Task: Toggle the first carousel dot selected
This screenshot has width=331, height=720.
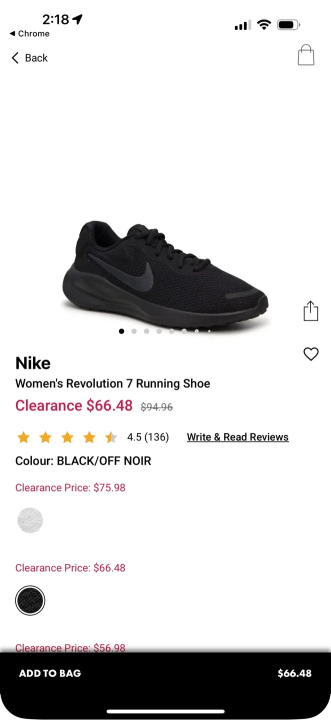Action: (x=121, y=331)
